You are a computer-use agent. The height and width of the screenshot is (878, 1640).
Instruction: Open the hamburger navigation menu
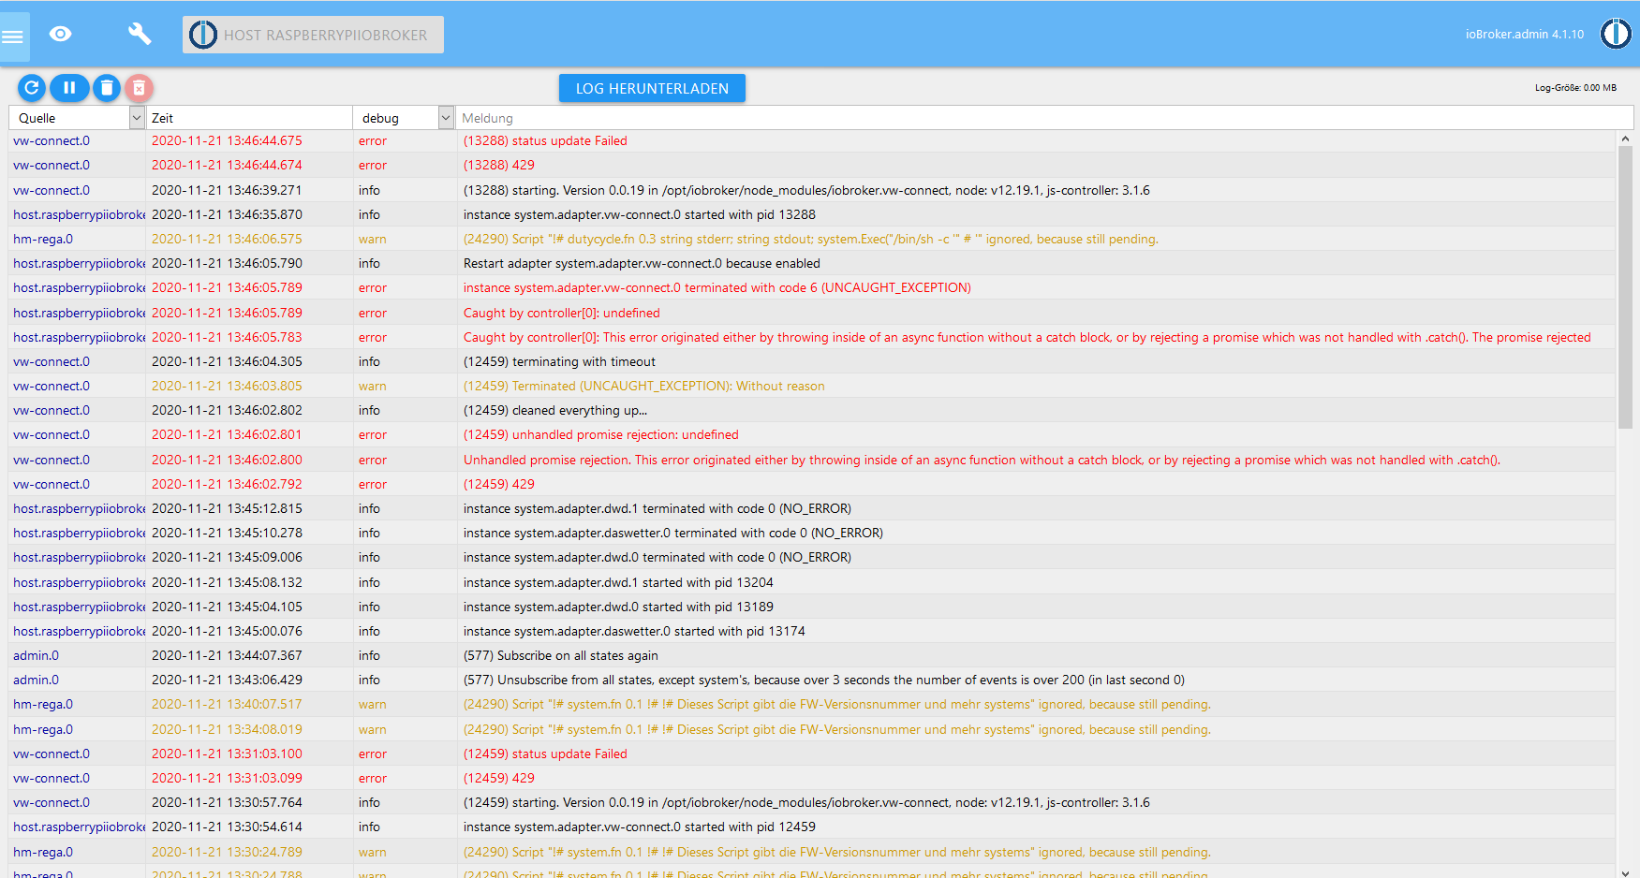tap(13, 37)
